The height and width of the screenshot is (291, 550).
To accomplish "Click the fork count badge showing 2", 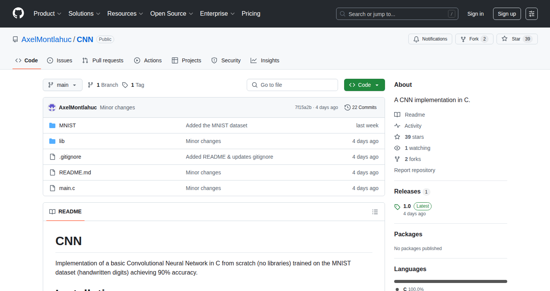I will (x=484, y=39).
